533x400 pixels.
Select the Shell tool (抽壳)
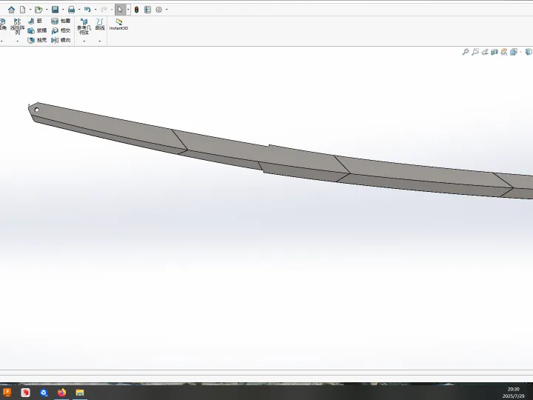37,40
